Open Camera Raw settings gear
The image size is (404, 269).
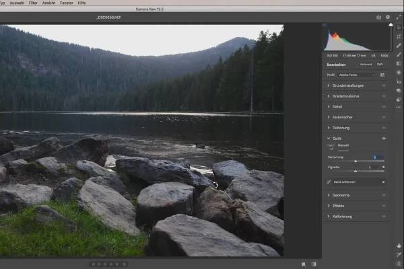[389, 17]
